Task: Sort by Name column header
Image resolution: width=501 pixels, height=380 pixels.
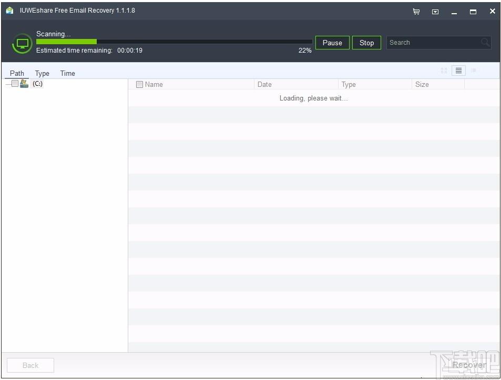Action: [x=191, y=84]
